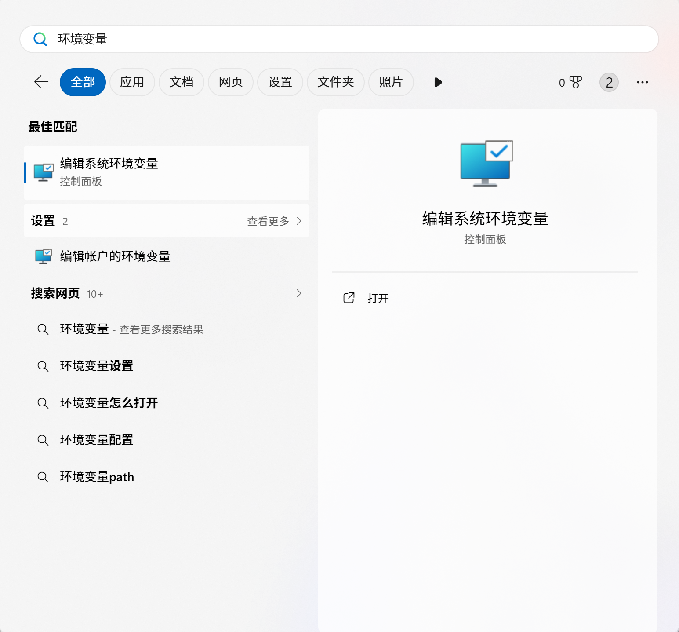Click the large computer icon in preview panel
The image size is (679, 632).
point(486,164)
